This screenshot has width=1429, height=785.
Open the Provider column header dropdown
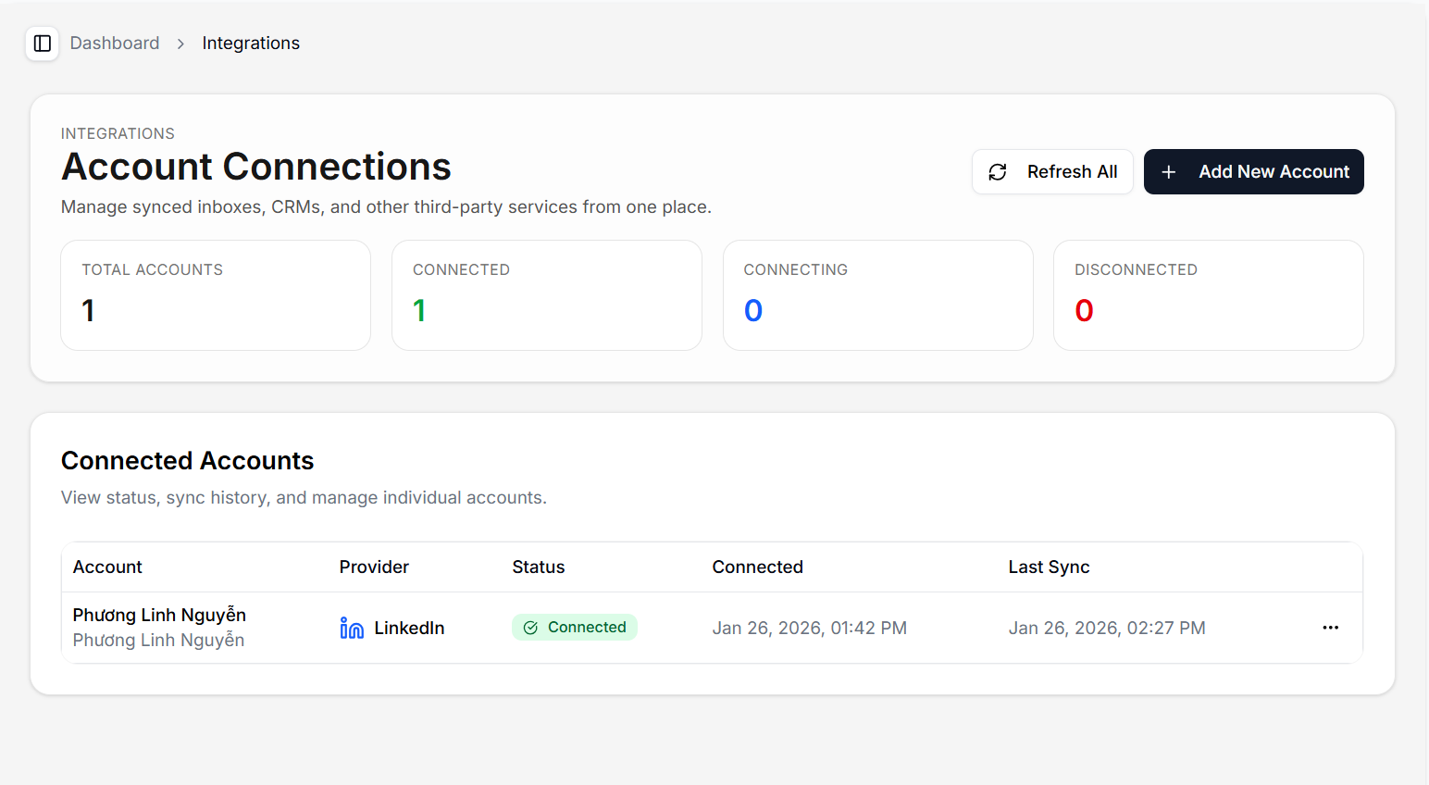click(x=374, y=567)
